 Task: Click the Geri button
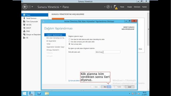click(95, 87)
